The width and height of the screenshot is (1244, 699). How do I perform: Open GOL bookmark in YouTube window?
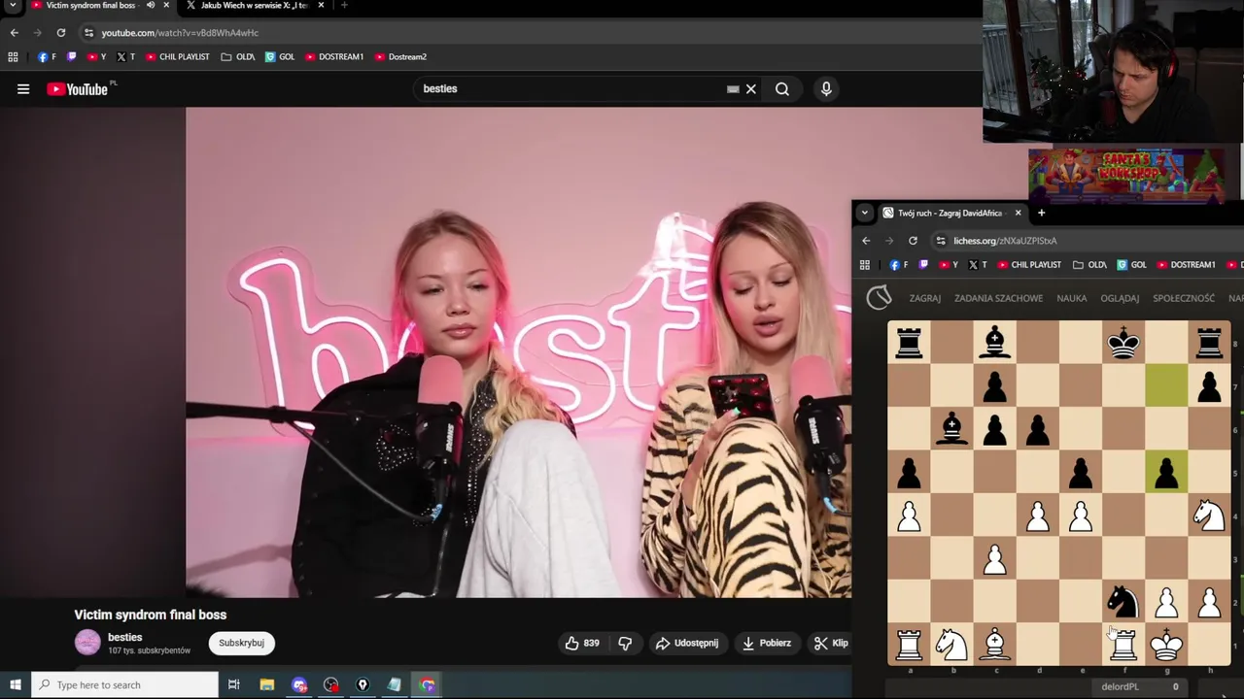click(280, 57)
